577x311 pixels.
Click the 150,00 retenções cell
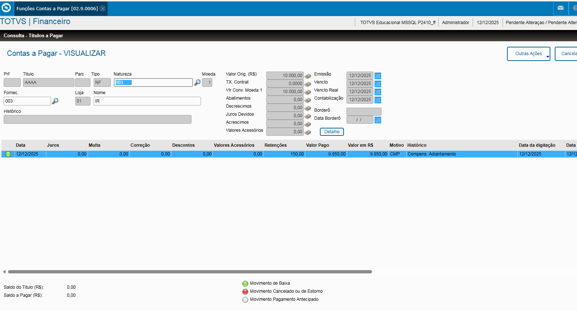pyautogui.click(x=284, y=154)
